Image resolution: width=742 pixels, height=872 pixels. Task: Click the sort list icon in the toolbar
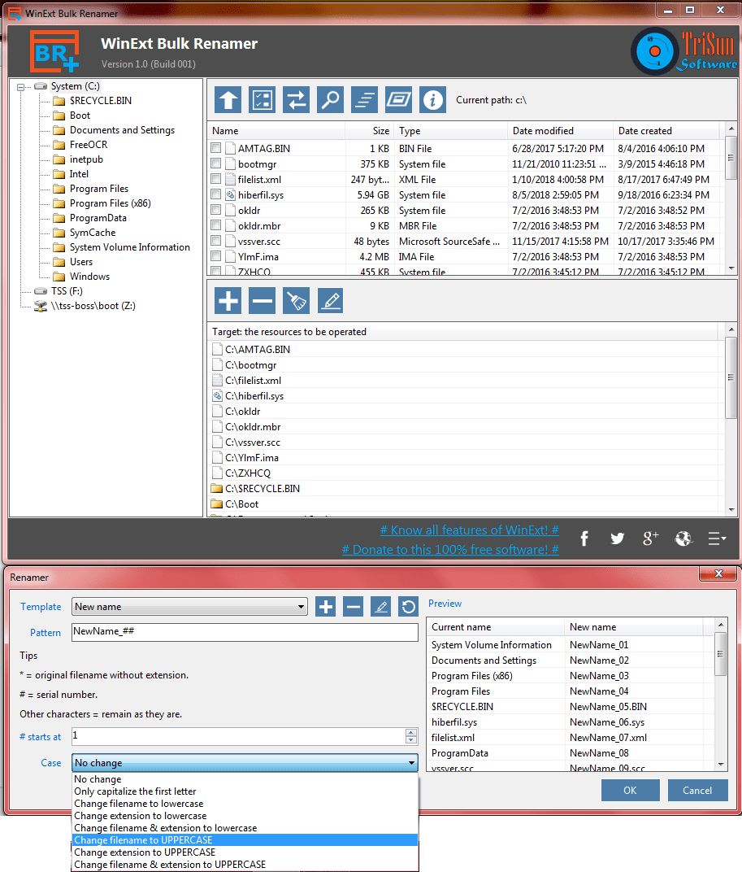(364, 99)
